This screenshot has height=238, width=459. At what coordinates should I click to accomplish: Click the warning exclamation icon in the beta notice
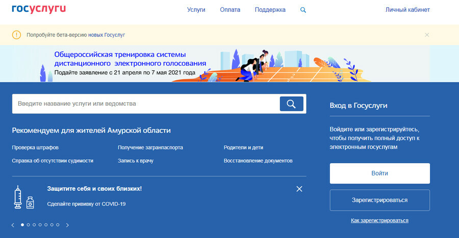pos(16,35)
